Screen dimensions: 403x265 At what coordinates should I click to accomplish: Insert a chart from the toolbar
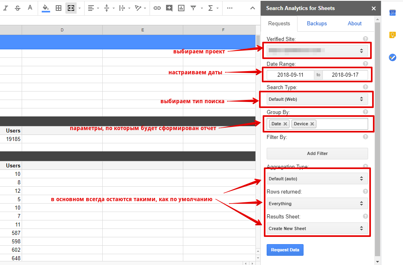(181, 8)
